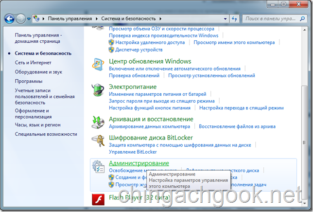313x212 pixels.
Task: Refresh the page with the refresh button
Action: coord(234,19)
